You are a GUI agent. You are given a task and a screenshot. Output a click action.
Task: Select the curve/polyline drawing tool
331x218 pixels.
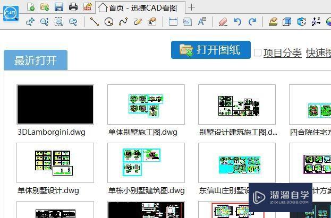point(123,22)
